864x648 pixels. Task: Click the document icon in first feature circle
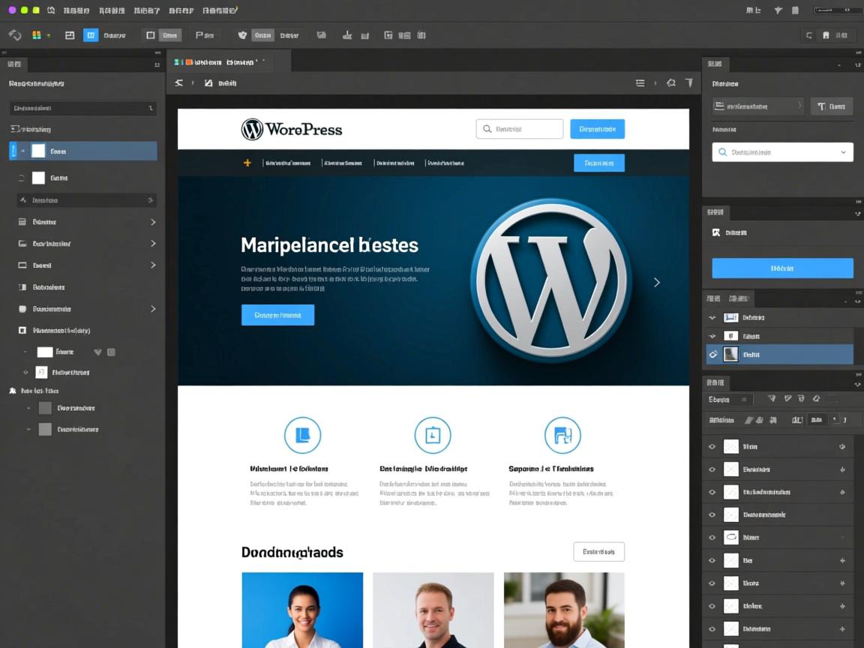point(302,435)
